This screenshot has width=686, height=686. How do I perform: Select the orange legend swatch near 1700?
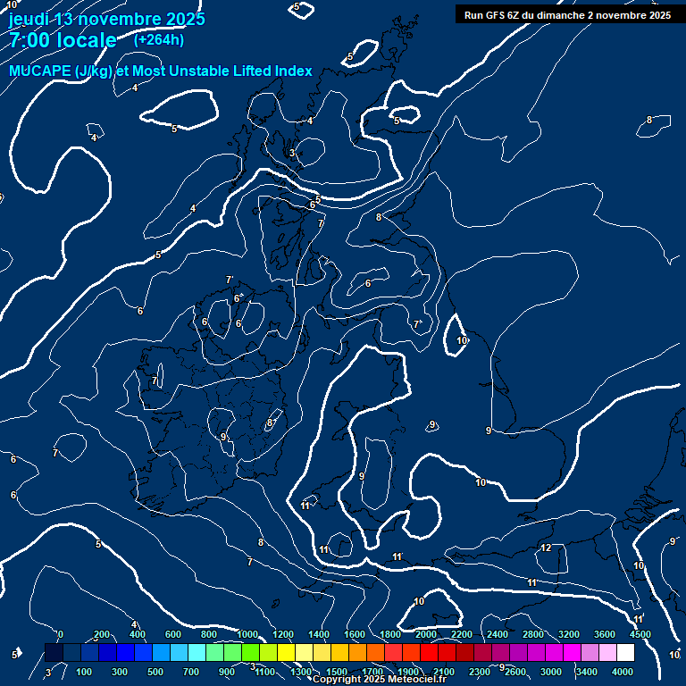pyautogui.click(x=375, y=653)
